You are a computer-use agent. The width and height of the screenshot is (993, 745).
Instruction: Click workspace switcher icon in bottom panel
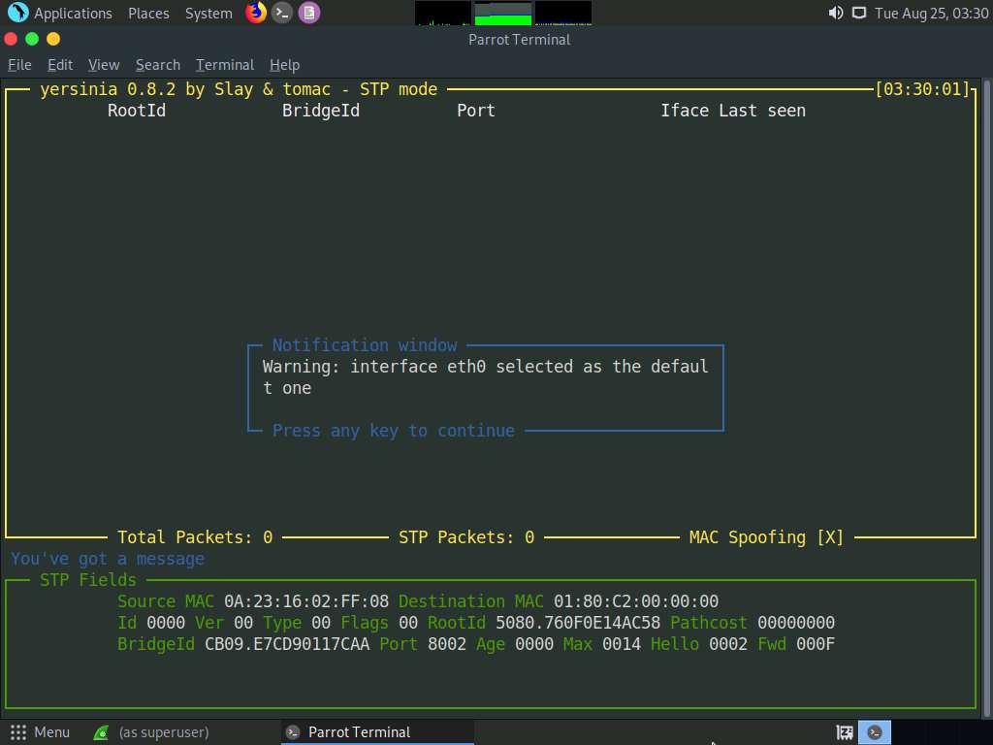(x=845, y=732)
